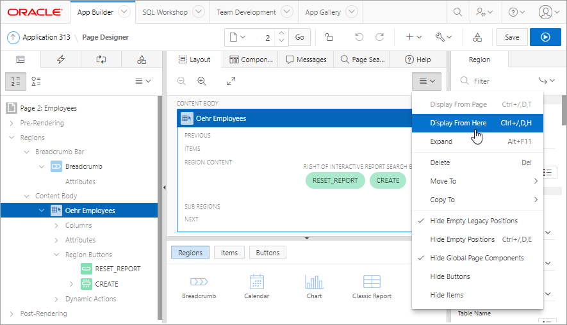
Task: Zoom out the layout view
Action: tap(181, 81)
